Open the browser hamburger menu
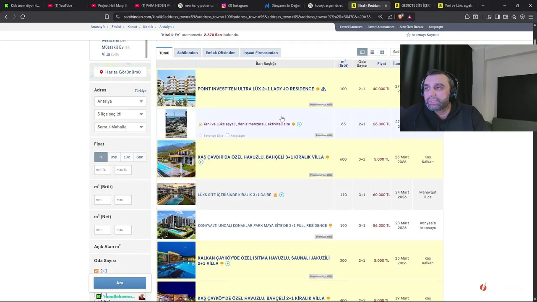 coord(531,17)
